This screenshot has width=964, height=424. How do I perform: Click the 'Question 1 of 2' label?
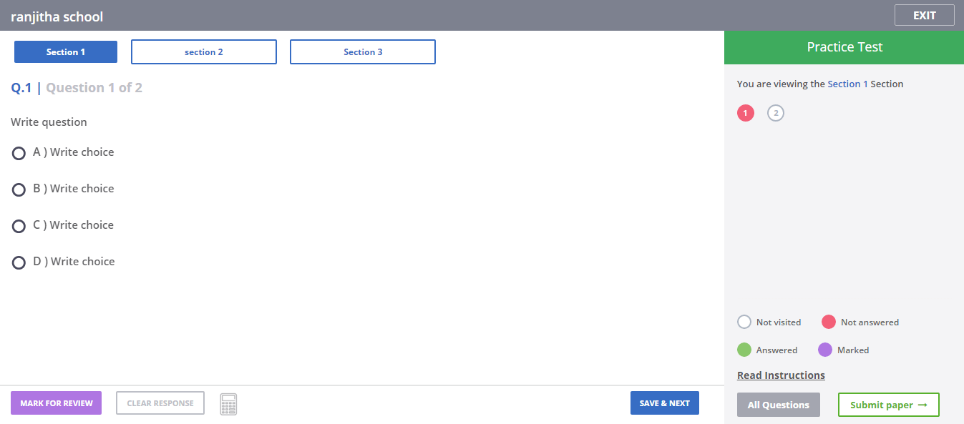94,88
